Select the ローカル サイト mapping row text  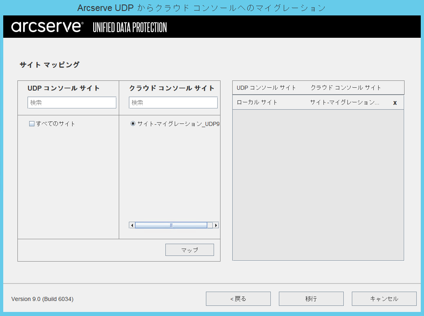click(x=257, y=102)
